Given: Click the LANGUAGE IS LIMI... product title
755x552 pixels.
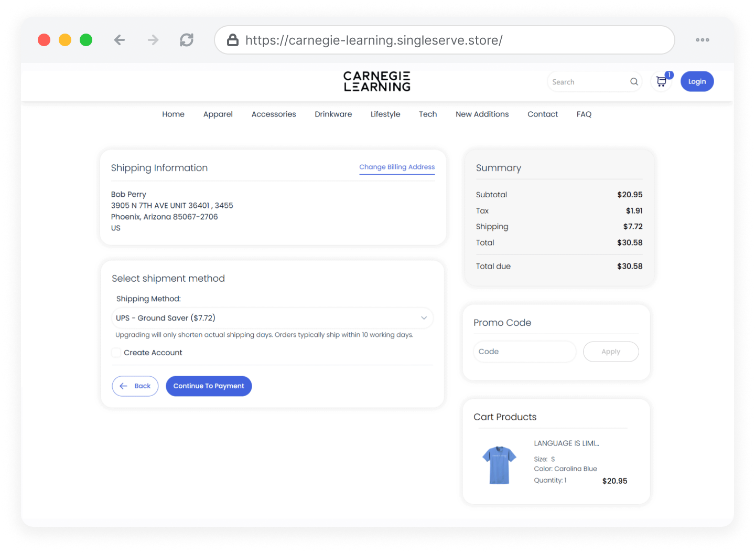Looking at the screenshot, I should click(x=566, y=443).
